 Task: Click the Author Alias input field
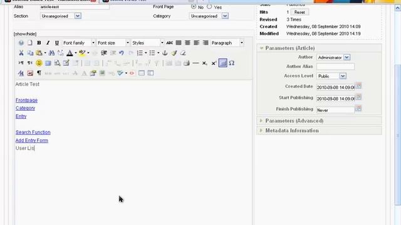point(336,67)
